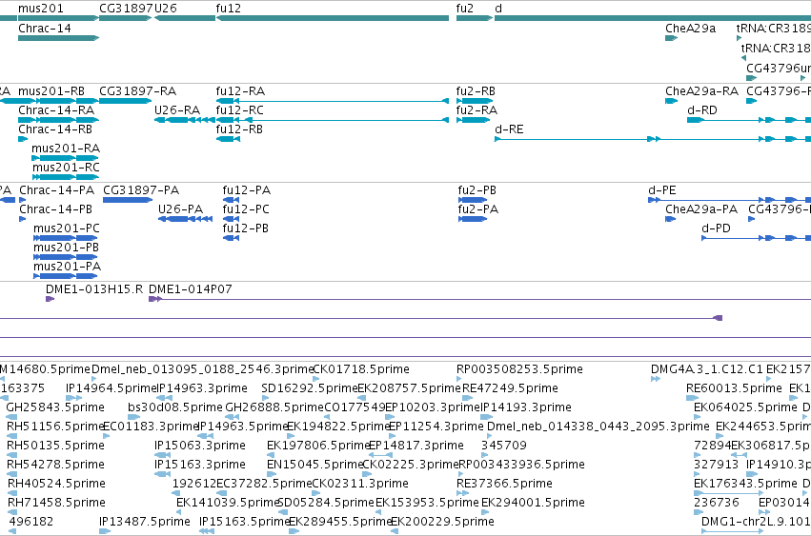Select the IP13487.5prime EST label
This screenshot has height=536, width=811.
click(x=145, y=523)
